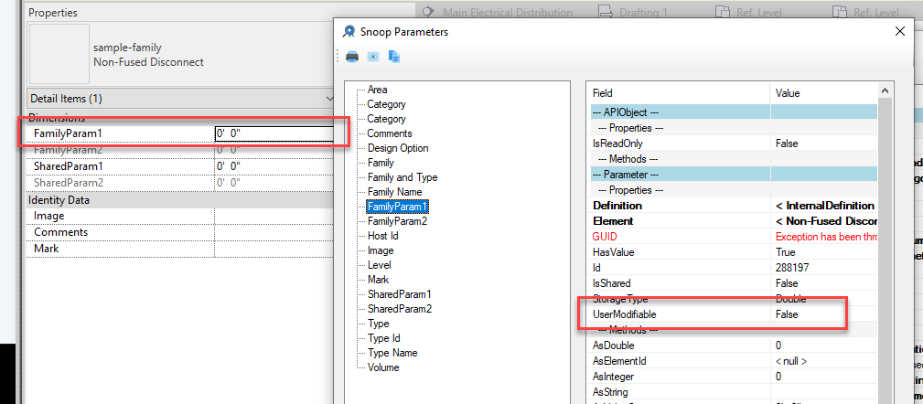
Task: Click the eye preview icon in toolbar
Action: pyautogui.click(x=373, y=57)
